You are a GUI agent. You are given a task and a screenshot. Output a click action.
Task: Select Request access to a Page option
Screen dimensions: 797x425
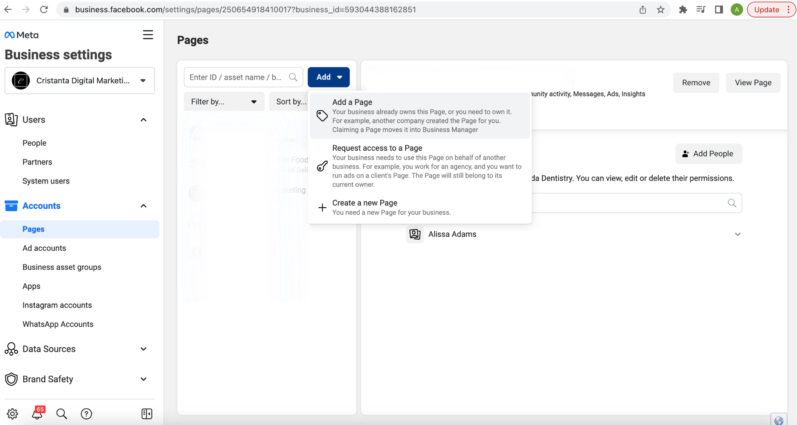point(420,166)
